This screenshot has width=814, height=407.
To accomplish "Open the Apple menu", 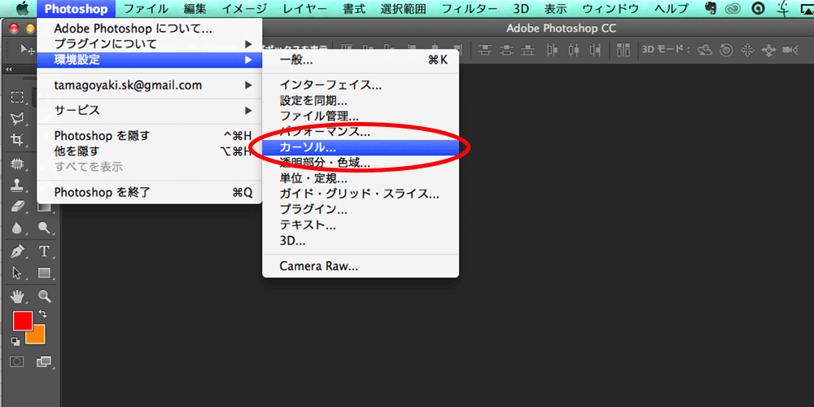I will click(22, 8).
